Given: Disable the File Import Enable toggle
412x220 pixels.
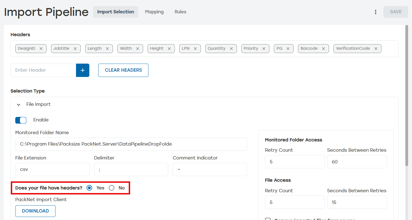Looking at the screenshot, I should tap(21, 120).
